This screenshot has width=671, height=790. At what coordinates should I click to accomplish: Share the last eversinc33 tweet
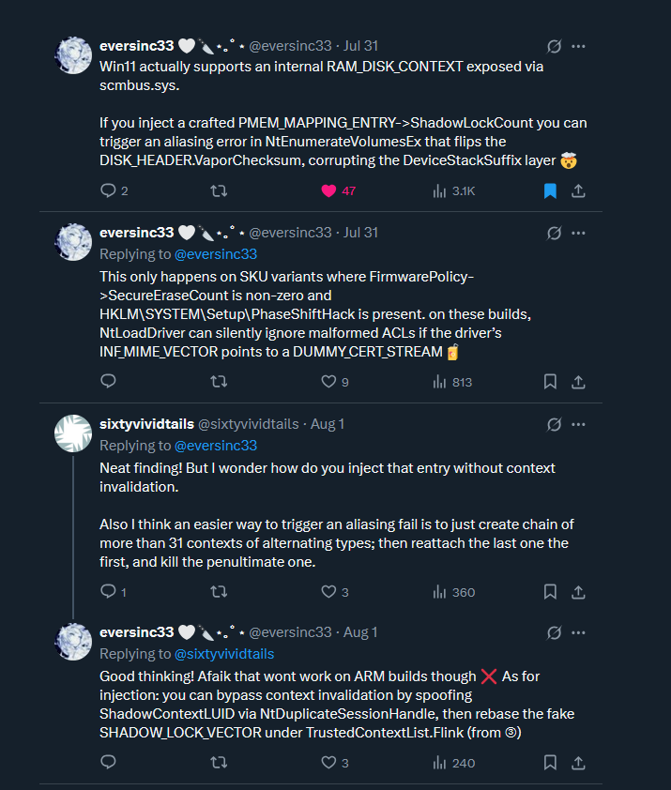click(x=579, y=763)
